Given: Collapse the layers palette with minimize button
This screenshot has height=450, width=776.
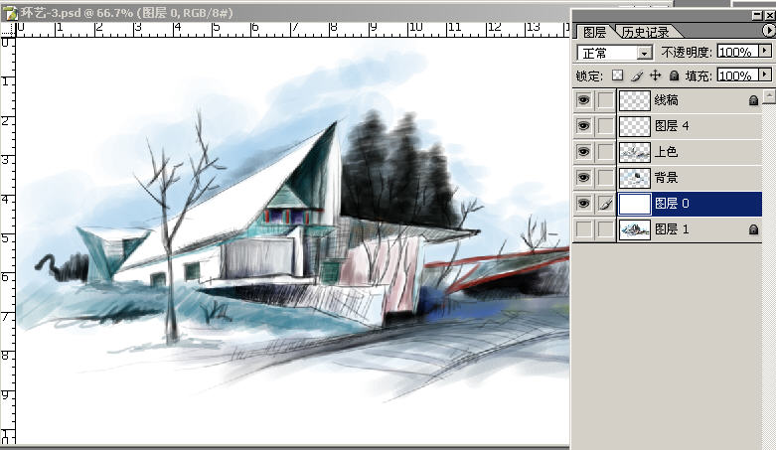Looking at the screenshot, I should (757, 16).
